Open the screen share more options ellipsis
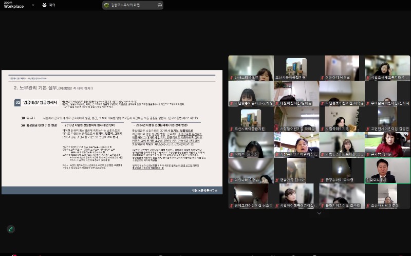This screenshot has width=411, height=256. pyautogui.click(x=160, y=5)
